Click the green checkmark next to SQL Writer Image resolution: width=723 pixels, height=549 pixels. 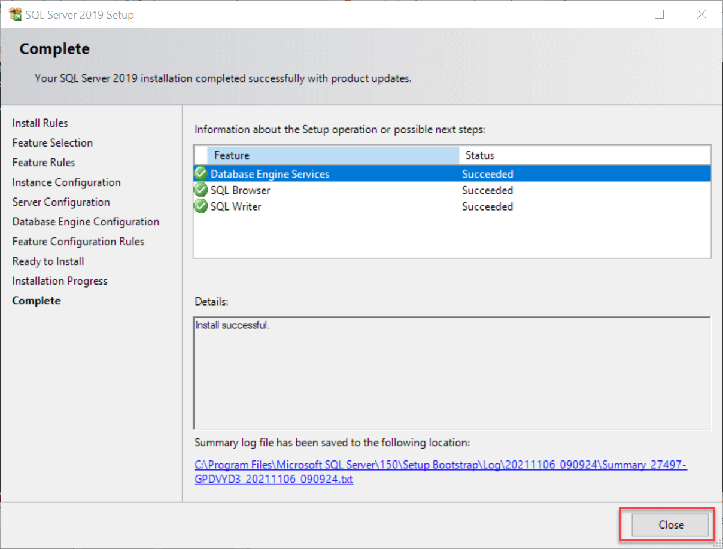click(x=201, y=206)
